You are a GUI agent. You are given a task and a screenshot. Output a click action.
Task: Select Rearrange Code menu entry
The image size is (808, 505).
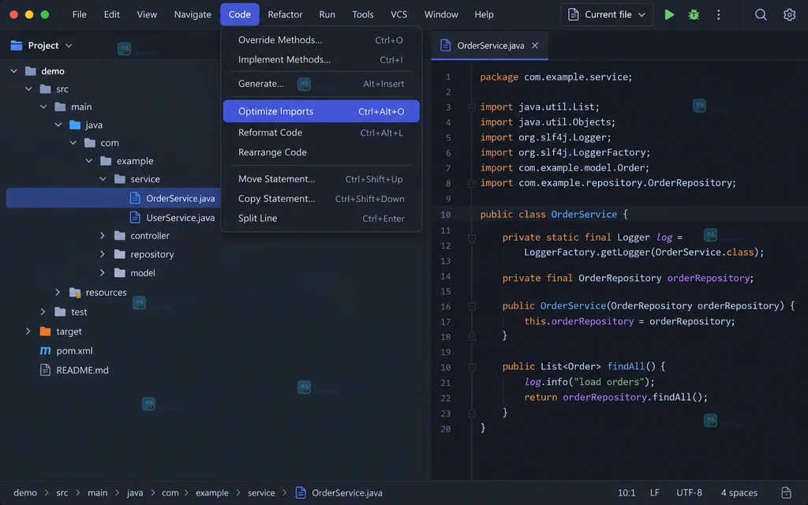[x=321, y=152]
